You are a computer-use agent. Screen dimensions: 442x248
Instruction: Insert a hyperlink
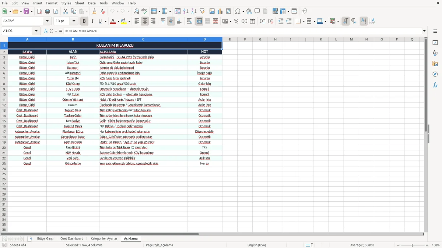point(249,11)
